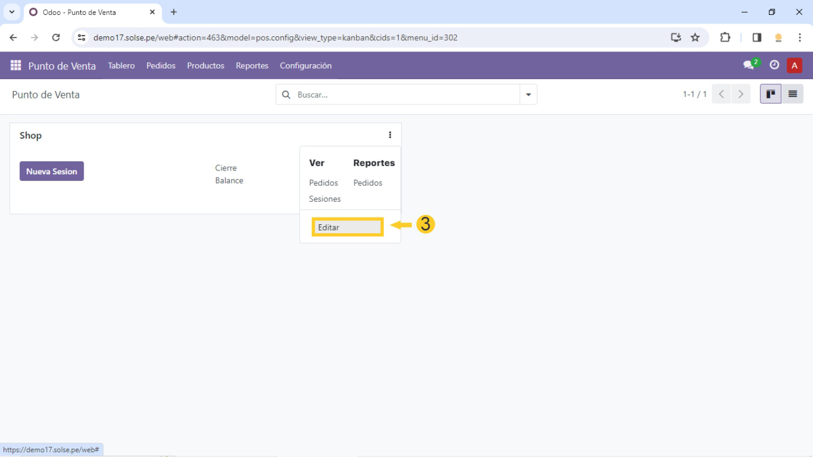Image resolution: width=813 pixels, height=457 pixels.
Task: Go to the next page arrow
Action: (x=740, y=94)
